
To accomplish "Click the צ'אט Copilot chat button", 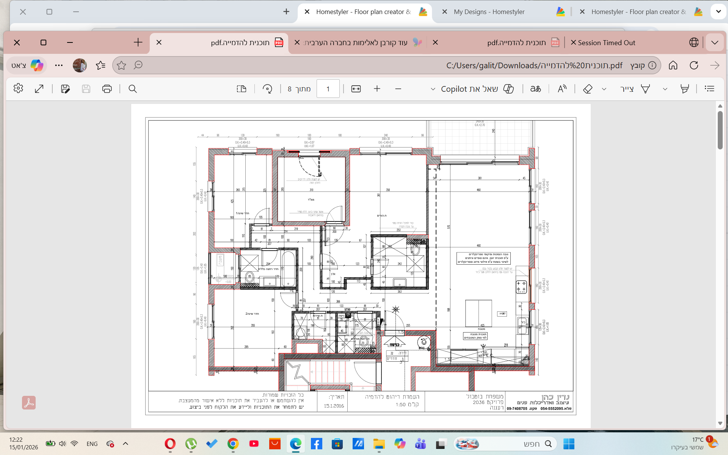I will (x=27, y=65).
